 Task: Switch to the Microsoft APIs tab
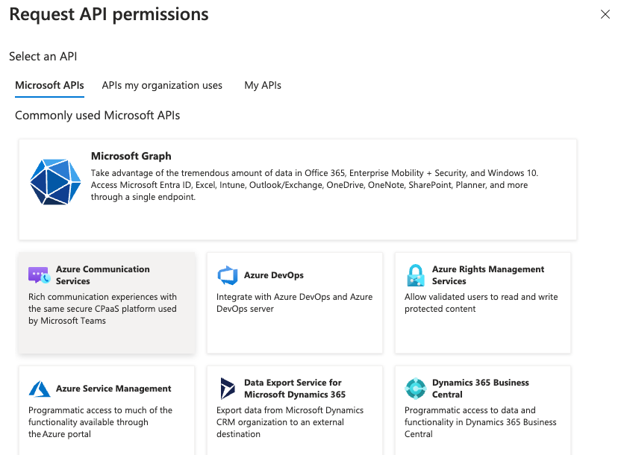[49, 86]
